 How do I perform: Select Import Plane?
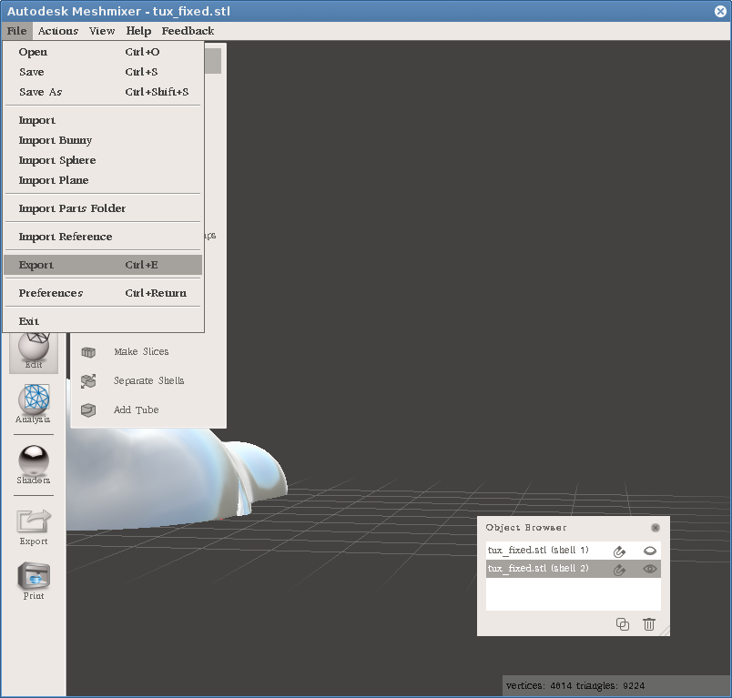point(103,180)
